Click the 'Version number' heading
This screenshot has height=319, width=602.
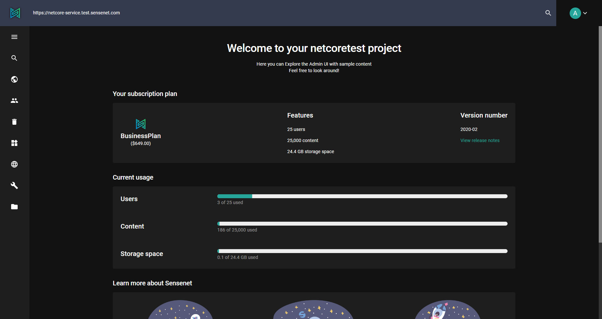[484, 115]
